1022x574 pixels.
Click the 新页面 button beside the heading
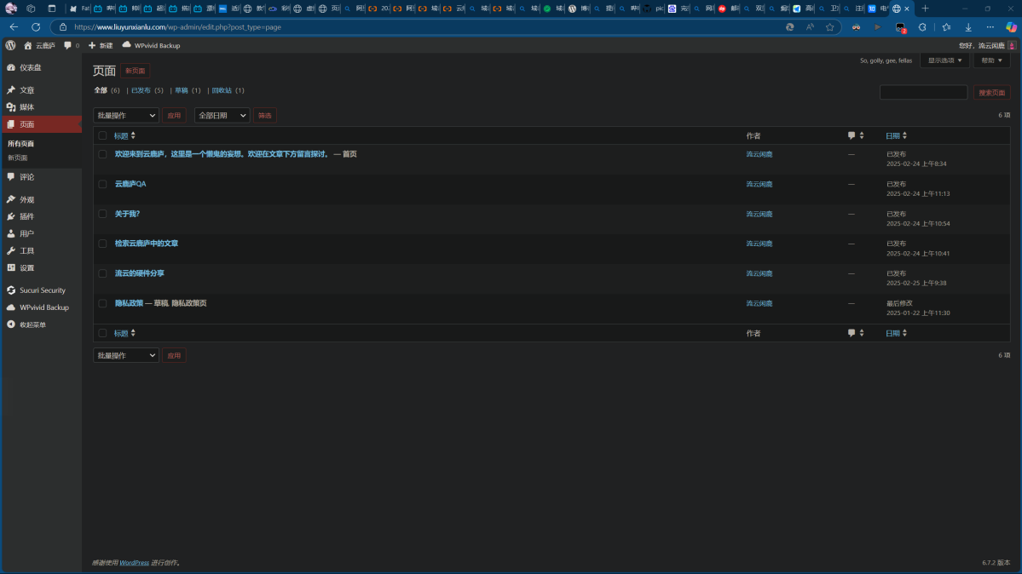point(135,71)
